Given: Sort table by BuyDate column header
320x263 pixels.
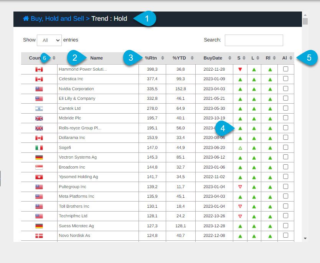Looking at the screenshot, I should click(x=213, y=58).
